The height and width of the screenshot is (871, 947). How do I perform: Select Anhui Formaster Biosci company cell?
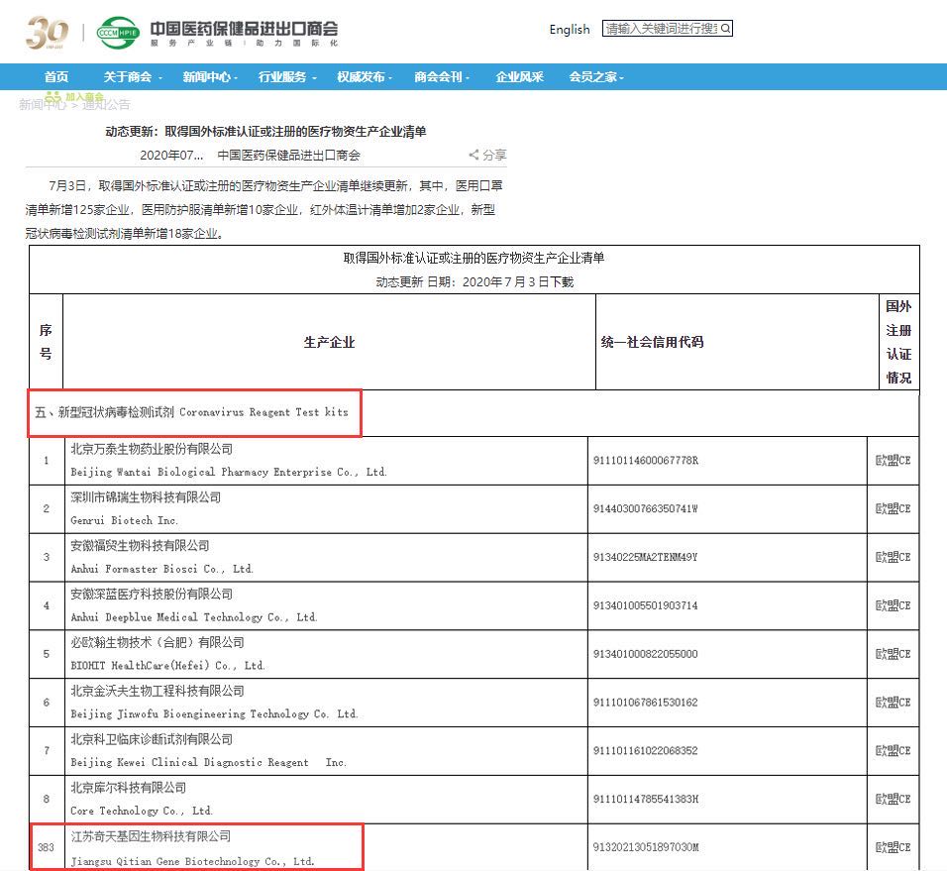pos(326,557)
